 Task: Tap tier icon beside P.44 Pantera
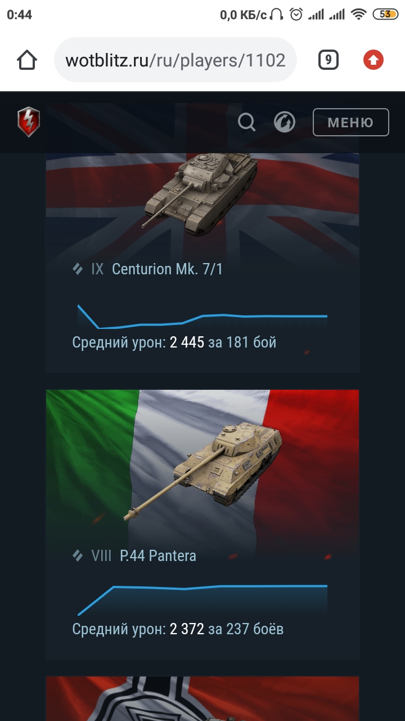pos(78,556)
